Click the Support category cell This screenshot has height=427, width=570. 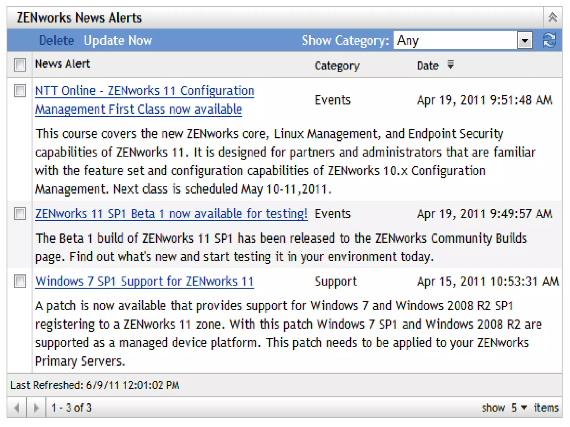[335, 281]
